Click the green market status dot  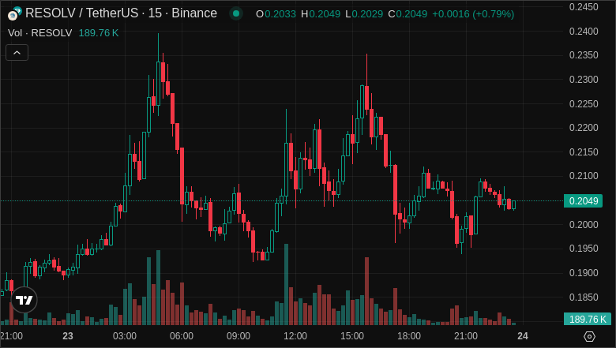coord(236,13)
